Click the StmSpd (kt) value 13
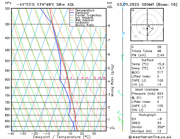The image size is (180, 139). point(159,131)
